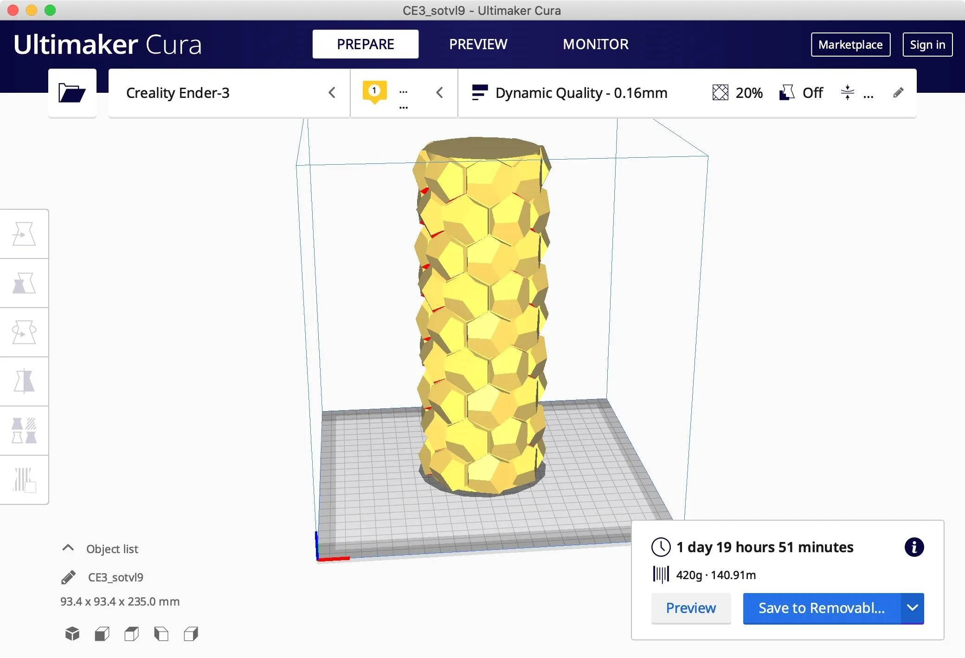Switch to left side view cube icon

(161, 634)
